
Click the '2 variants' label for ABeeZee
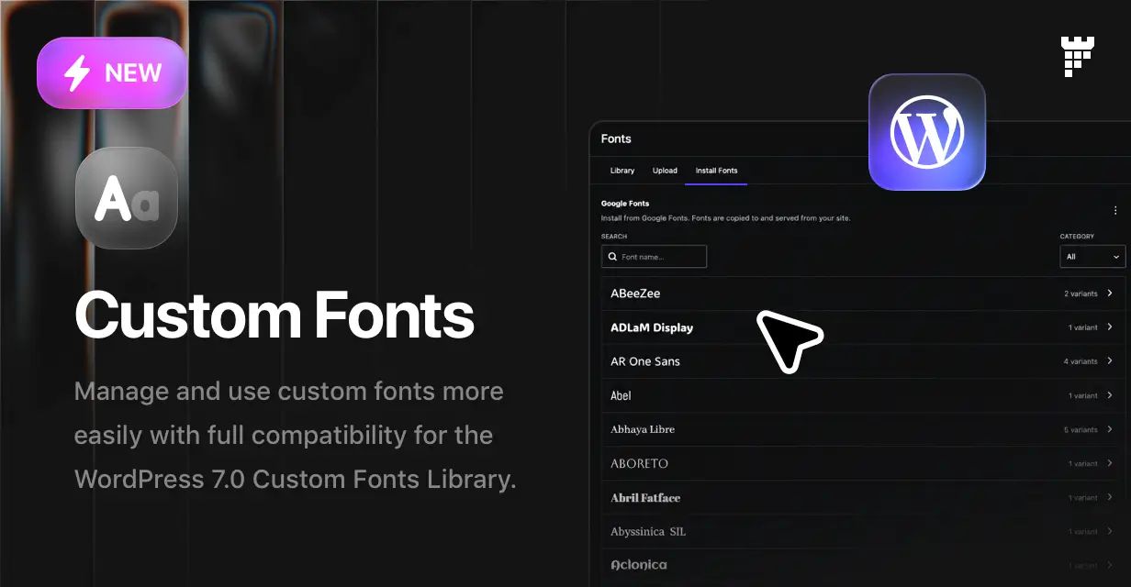1081,293
